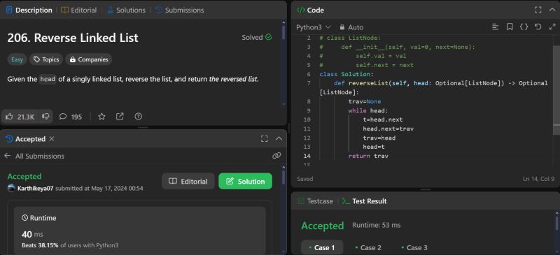Copy submission link with chain icon

tap(276, 156)
